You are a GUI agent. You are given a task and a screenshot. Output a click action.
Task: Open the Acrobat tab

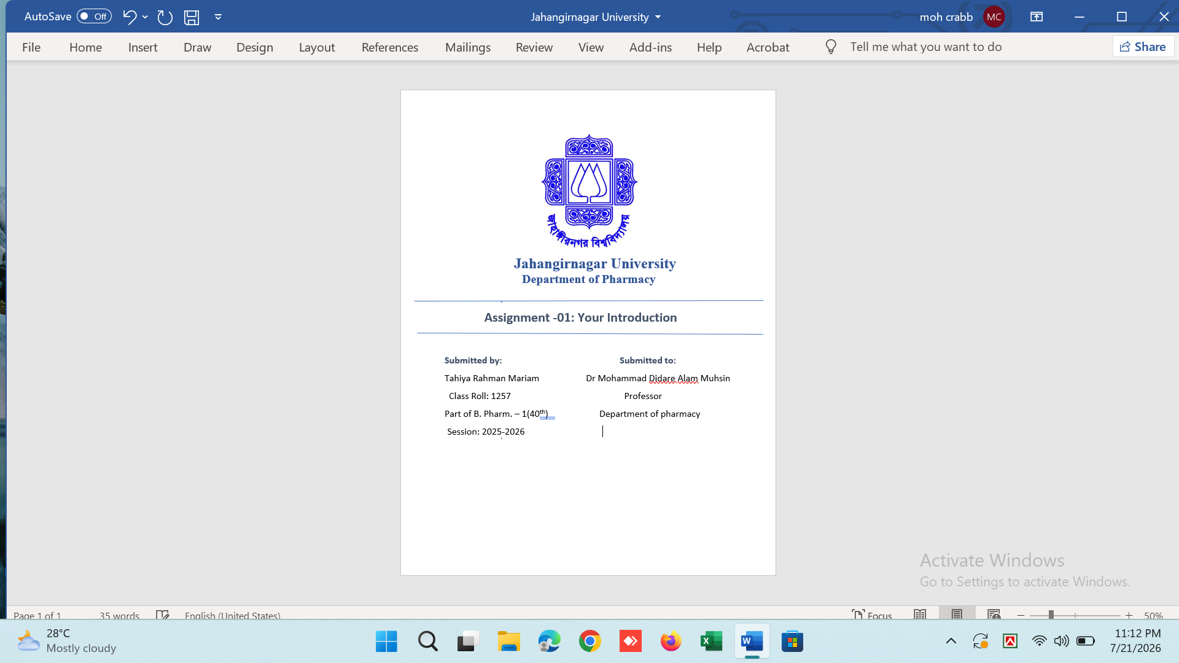tap(768, 47)
